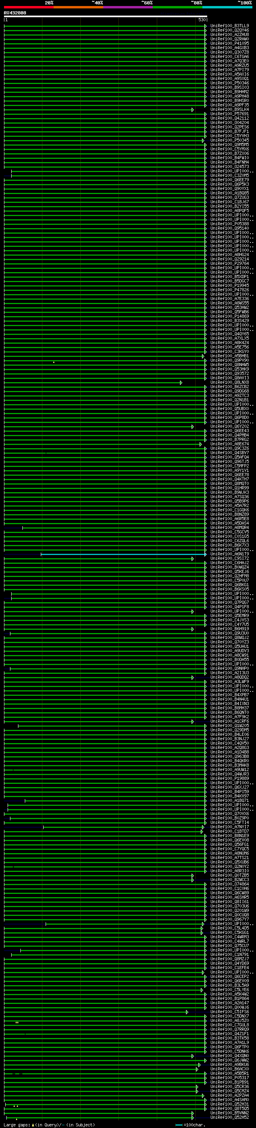The width and height of the screenshot is (256, 1128).
Task: Select hit label UniRef100_B7FJF1
Action: pyautogui.click(x=230, y=131)
